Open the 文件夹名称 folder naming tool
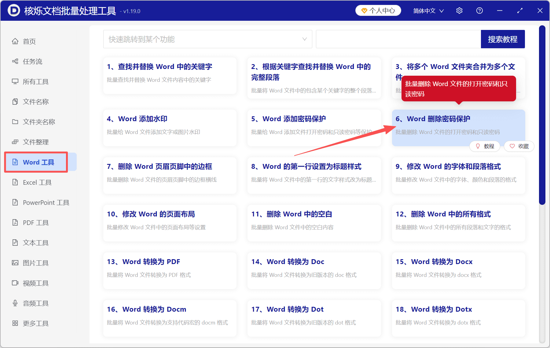The image size is (550, 348). coord(39,121)
